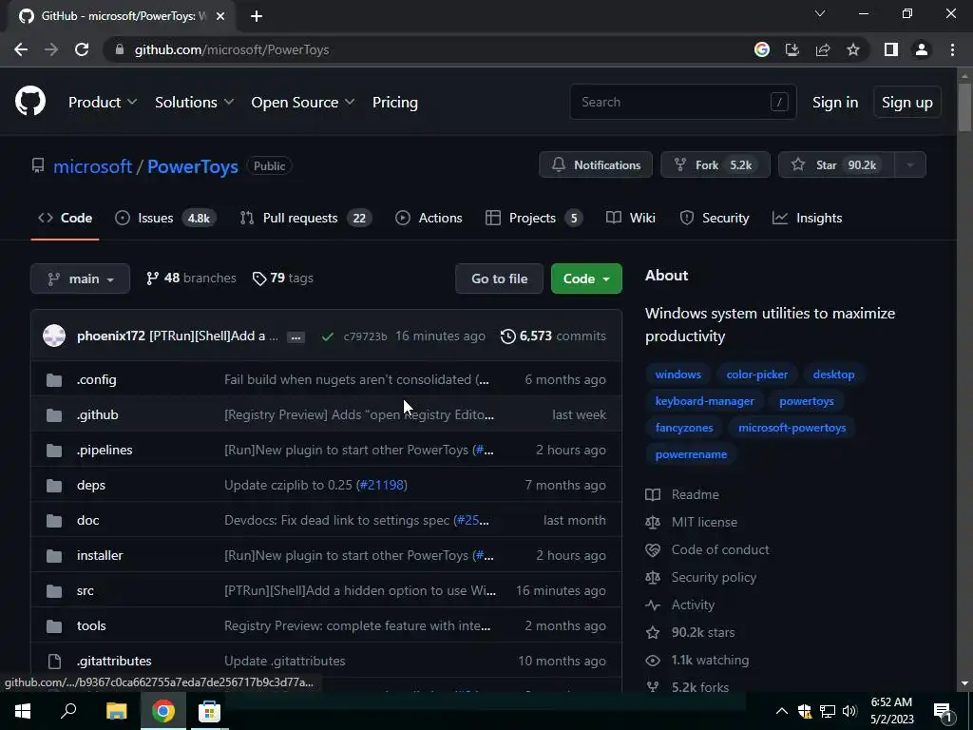Click the GitHub Octocat logo

coord(30,101)
